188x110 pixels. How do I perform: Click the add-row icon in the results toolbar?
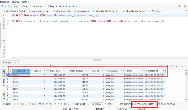[x=43, y=104]
